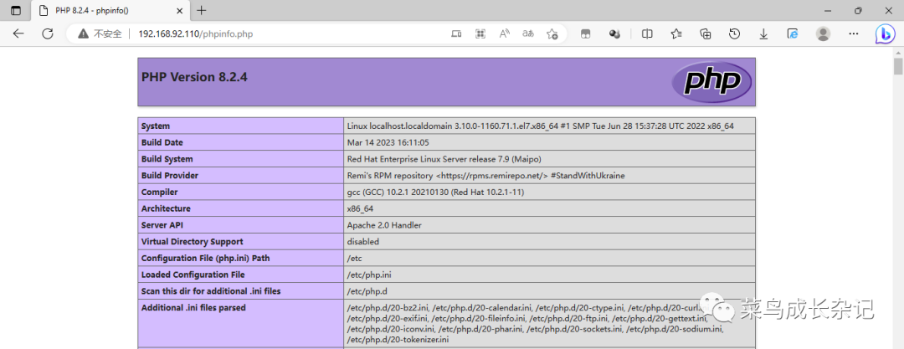Click the Server API row label

tap(161, 225)
